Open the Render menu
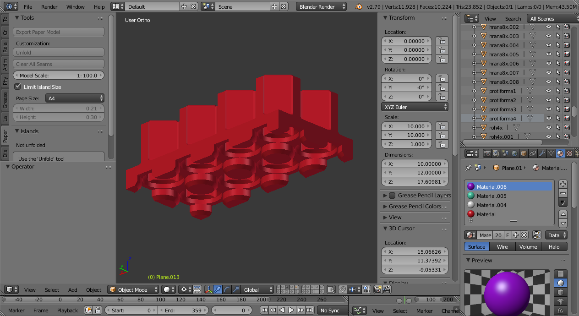 coord(49,7)
